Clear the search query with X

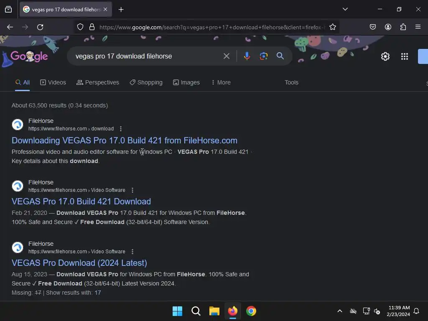click(226, 56)
